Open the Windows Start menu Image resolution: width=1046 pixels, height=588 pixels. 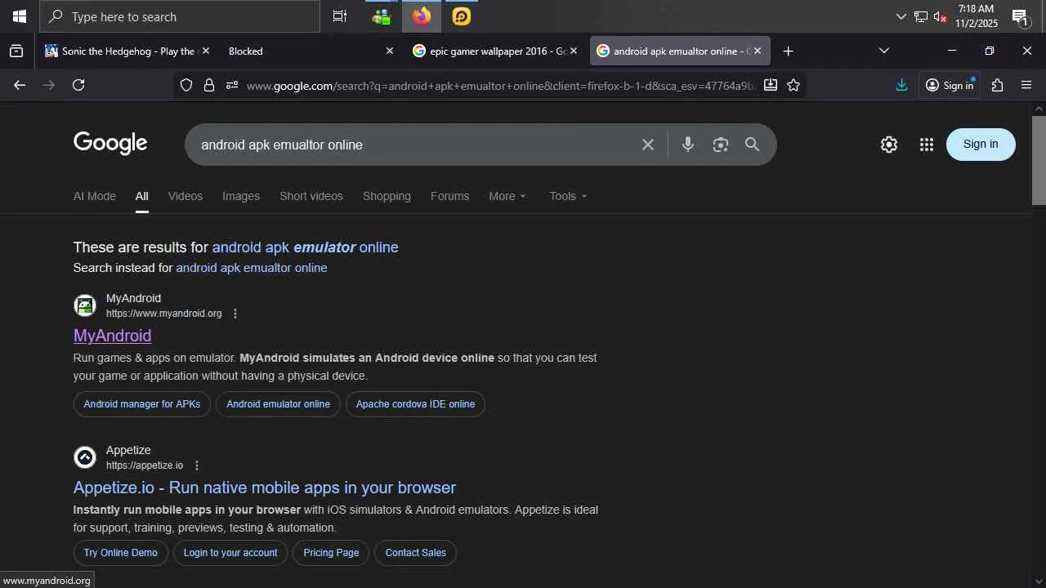(20, 16)
